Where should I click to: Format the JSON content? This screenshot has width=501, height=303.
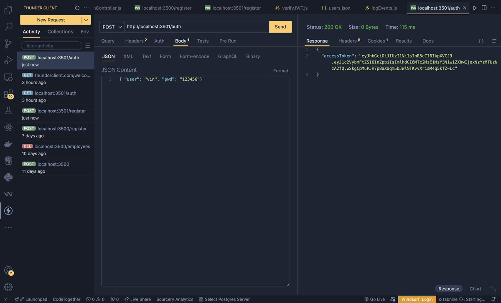280,71
